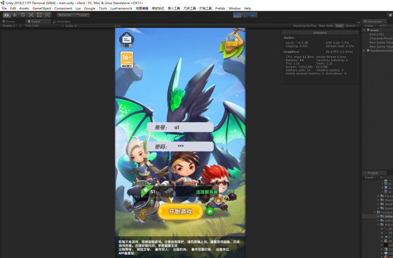Select the Rotate tool
Viewport: 393px width, 258px height.
pos(23,15)
